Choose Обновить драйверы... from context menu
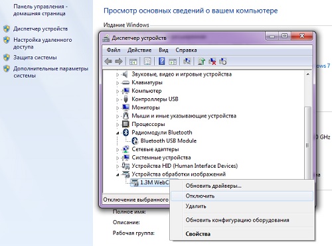Screen dimensions: 332x246 242,186
